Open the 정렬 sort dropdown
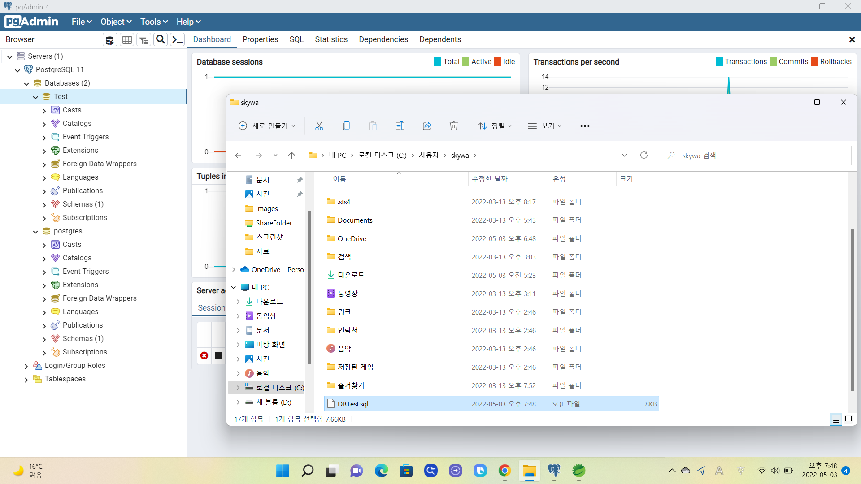861x484 pixels. coord(495,126)
